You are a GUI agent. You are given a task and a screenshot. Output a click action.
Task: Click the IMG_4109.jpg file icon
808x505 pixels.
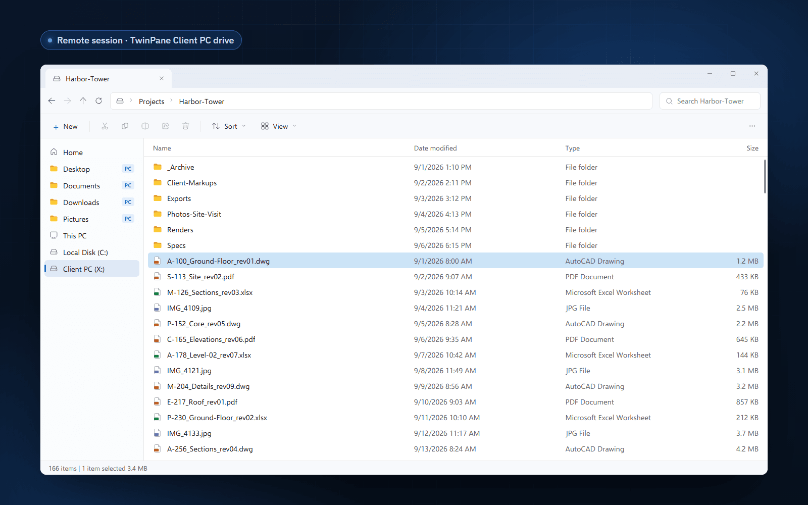(158, 308)
